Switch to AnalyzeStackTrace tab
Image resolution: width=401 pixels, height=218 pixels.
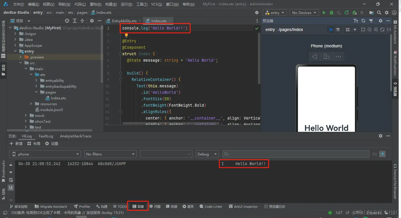click(x=76, y=136)
